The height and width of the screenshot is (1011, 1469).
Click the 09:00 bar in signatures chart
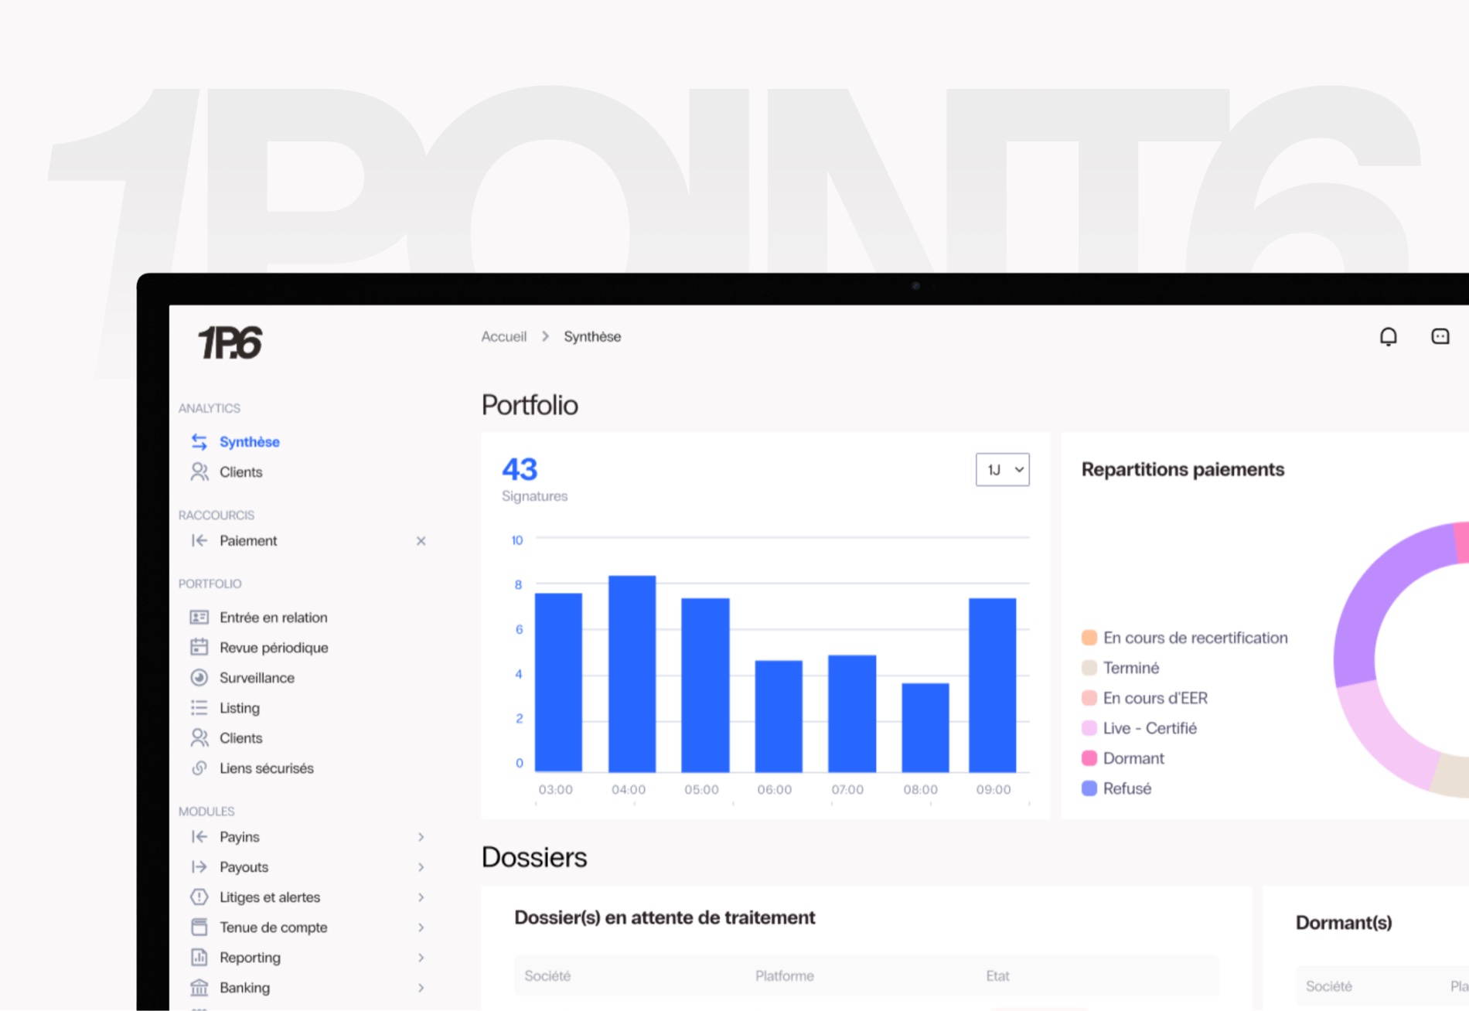[992, 685]
